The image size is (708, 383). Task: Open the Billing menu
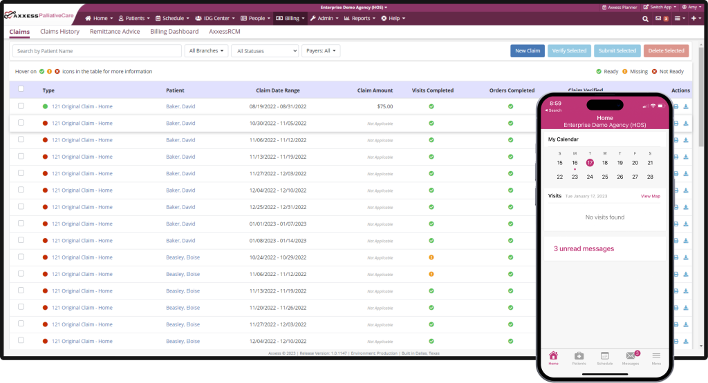coord(290,19)
